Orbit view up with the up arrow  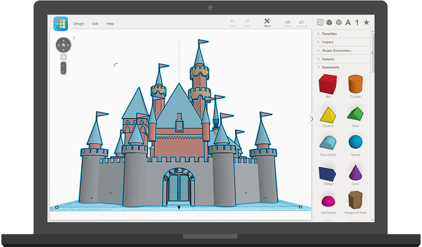coord(63,40)
